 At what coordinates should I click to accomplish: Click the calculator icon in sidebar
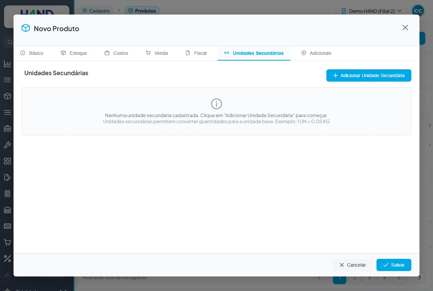tap(7, 194)
